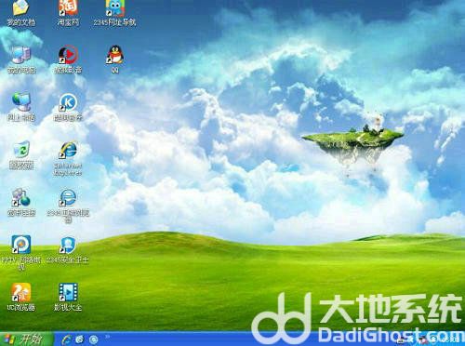
Task: Open the 开始 Start menu button
Action: [x=26, y=339]
